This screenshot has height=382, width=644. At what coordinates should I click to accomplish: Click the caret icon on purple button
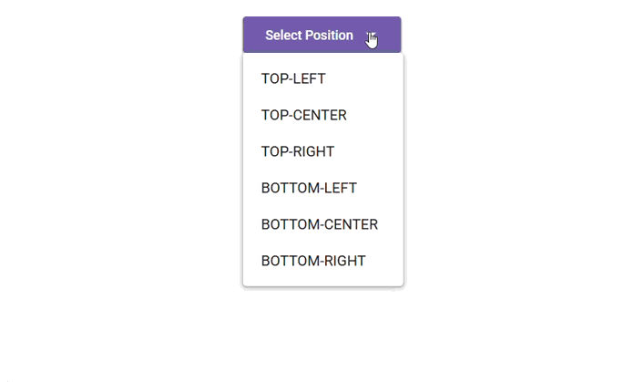[371, 36]
